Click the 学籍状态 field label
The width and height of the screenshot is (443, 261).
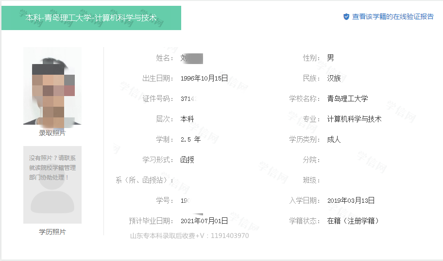click(305, 221)
